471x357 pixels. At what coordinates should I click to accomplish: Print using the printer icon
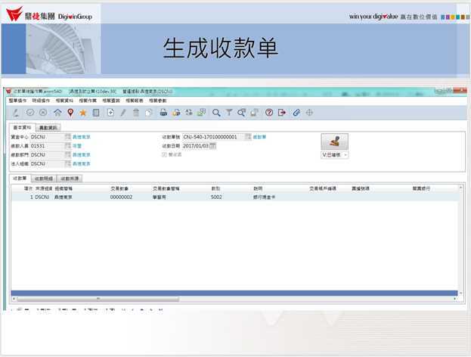click(163, 113)
